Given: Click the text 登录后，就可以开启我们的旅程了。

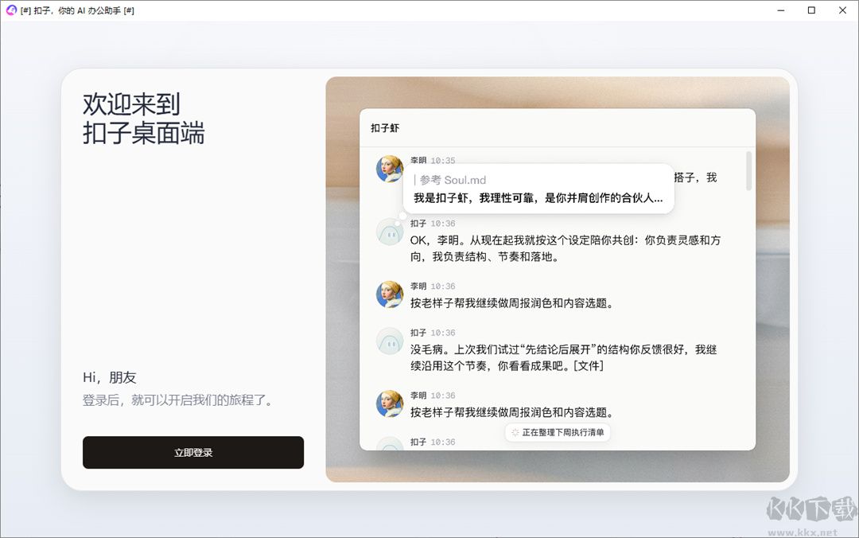Looking at the screenshot, I should 177,400.
